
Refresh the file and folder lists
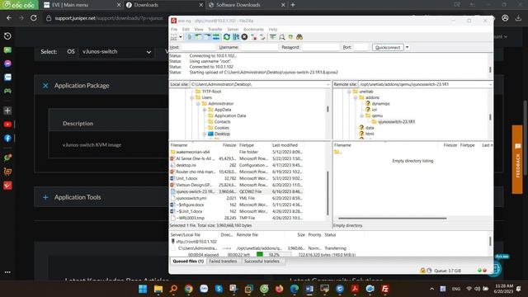pyautogui.click(x=227, y=37)
